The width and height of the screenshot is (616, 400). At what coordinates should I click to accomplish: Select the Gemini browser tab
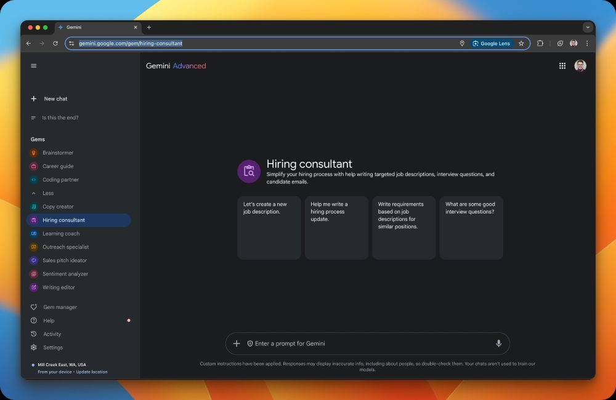tap(97, 28)
